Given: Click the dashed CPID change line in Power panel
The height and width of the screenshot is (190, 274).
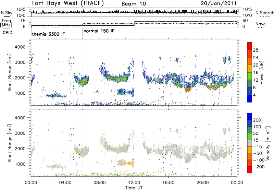Looking at the screenshot, I should (x=83, y=72).
